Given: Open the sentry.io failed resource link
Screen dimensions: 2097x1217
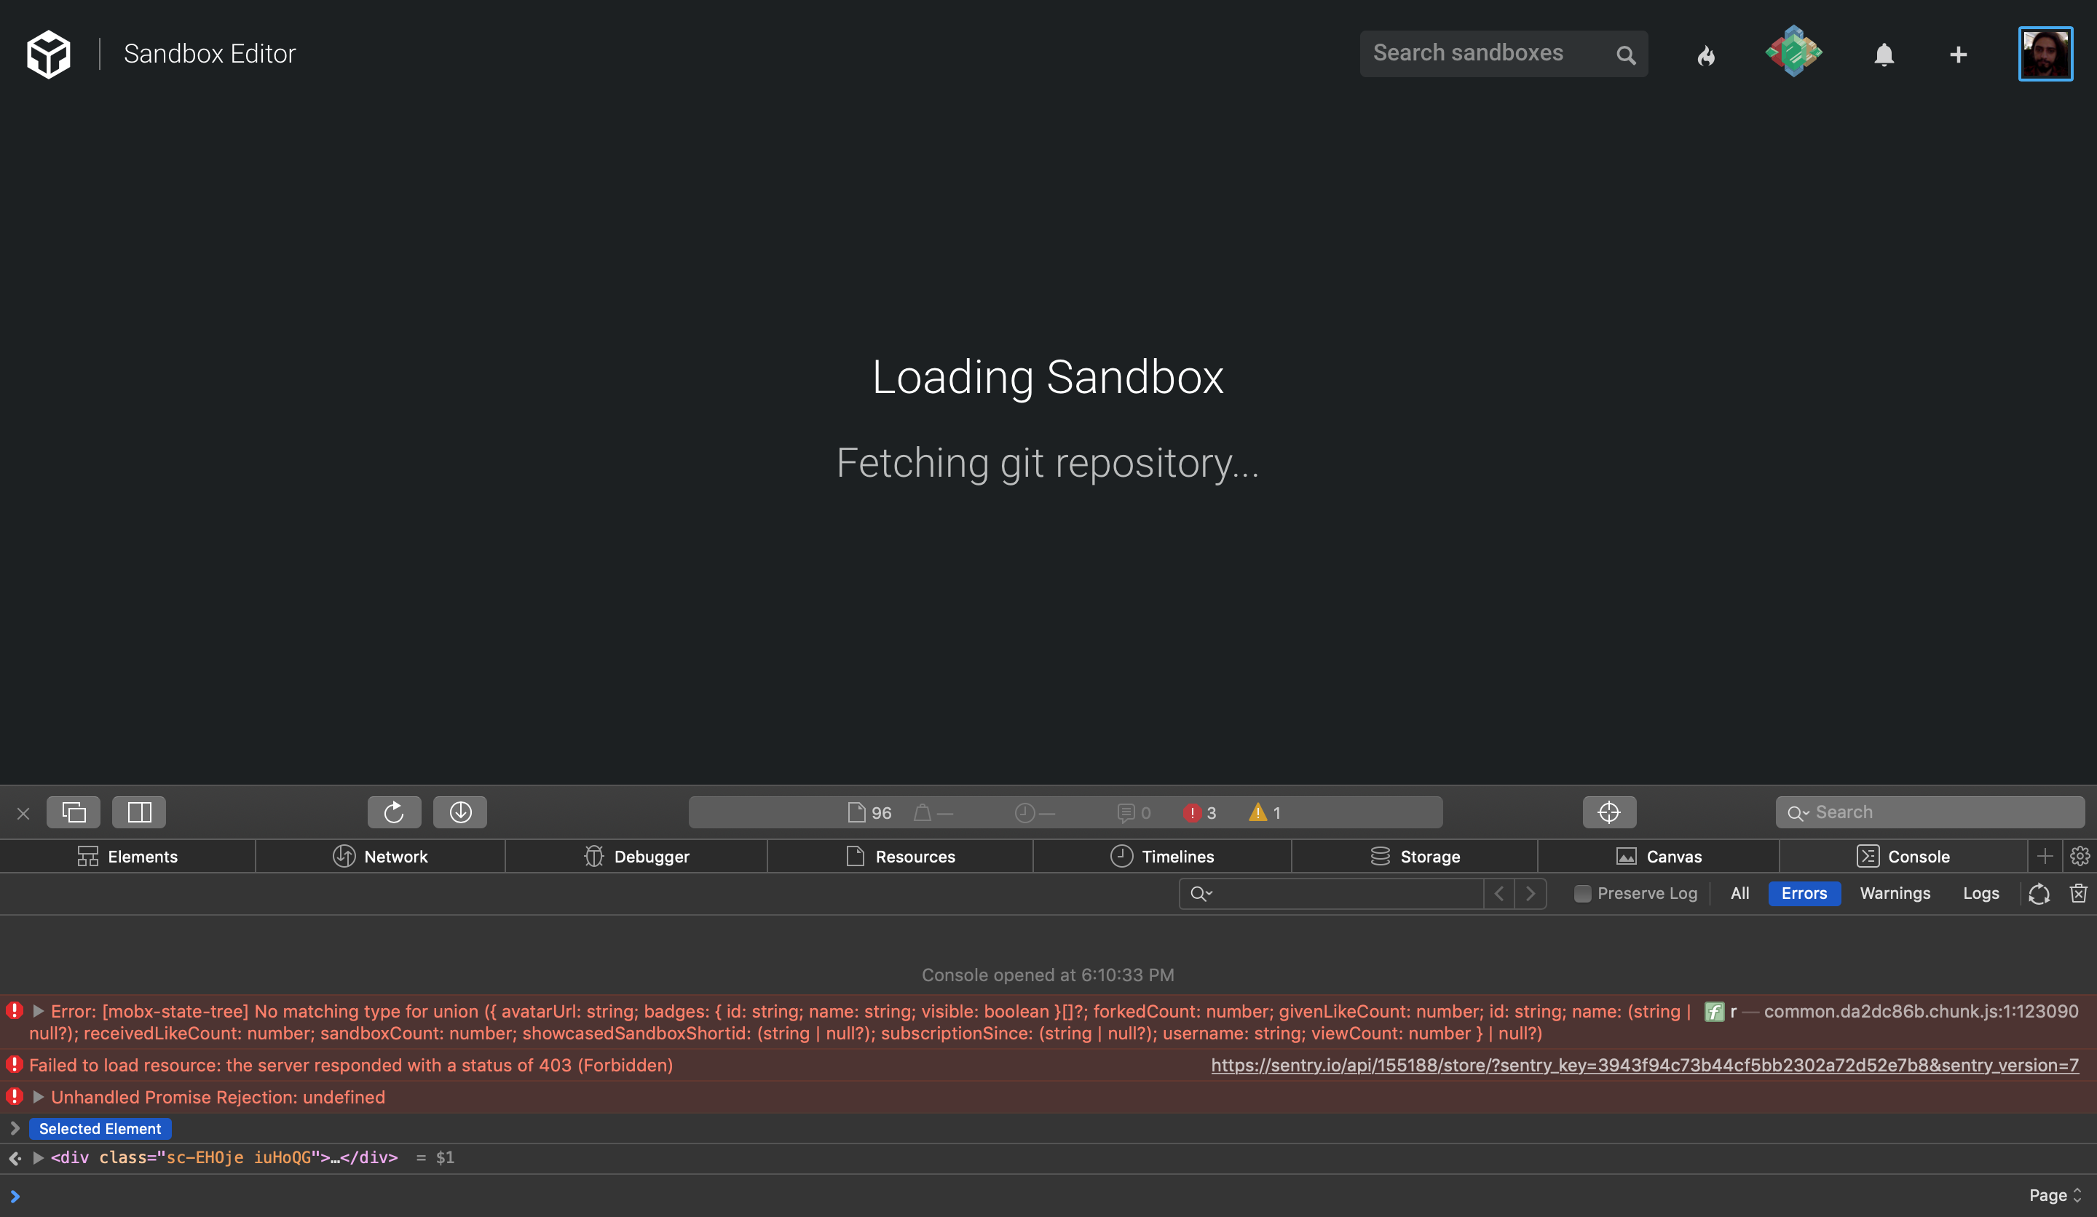Looking at the screenshot, I should [x=1644, y=1065].
